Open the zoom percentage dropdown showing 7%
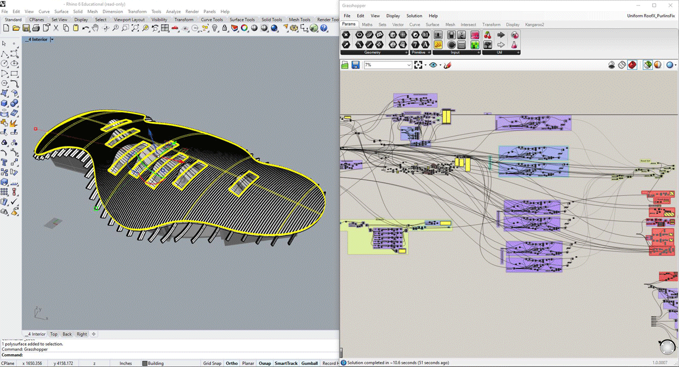This screenshot has height=367, width=679. coord(409,65)
